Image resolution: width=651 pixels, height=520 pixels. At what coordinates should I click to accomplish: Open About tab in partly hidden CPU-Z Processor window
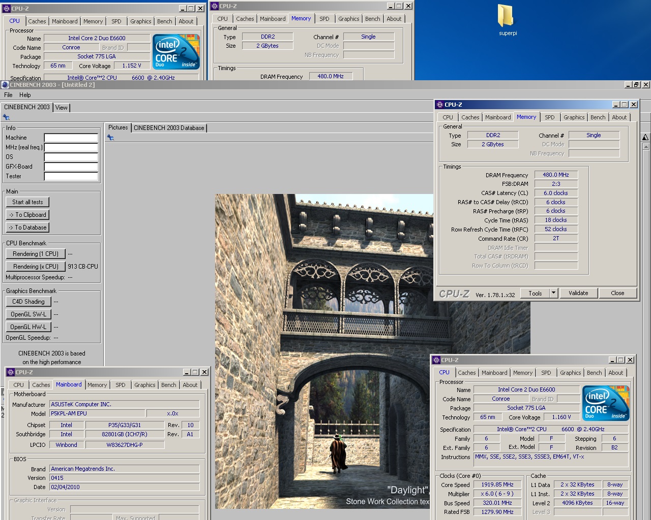[x=186, y=21]
